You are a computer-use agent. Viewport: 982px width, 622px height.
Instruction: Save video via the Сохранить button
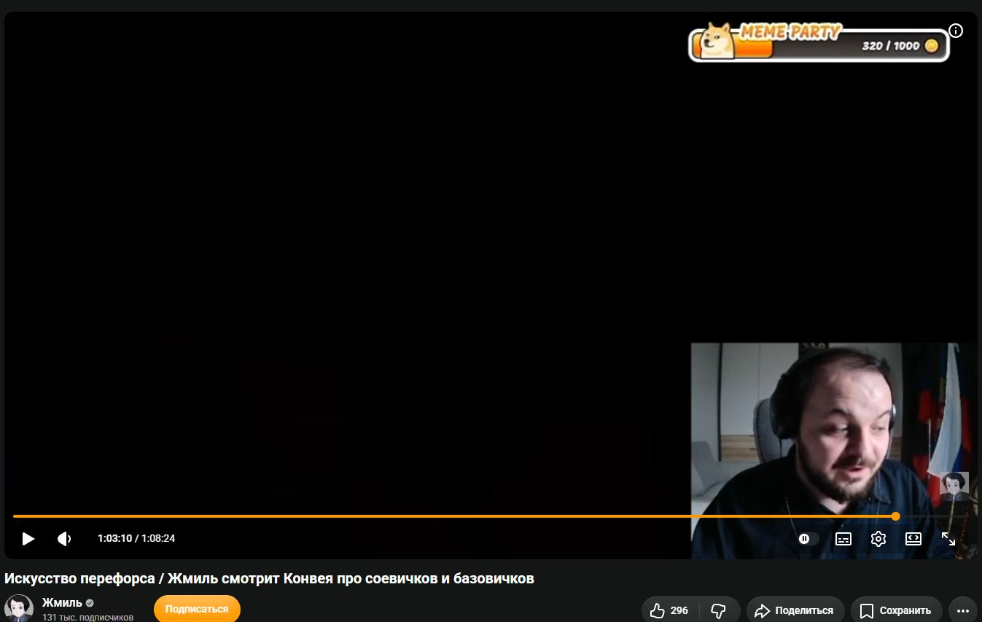pos(896,610)
